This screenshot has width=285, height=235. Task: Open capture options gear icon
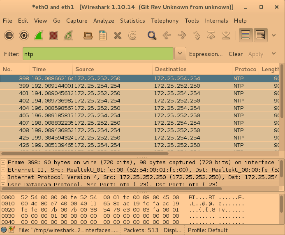(x=24, y=35)
